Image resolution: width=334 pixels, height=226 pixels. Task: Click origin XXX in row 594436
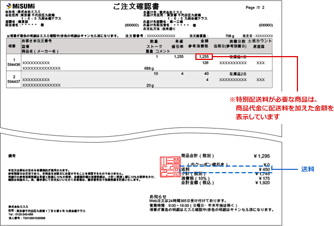260,63
